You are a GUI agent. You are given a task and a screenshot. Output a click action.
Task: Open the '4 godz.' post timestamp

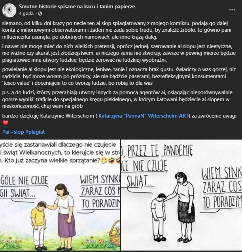click(x=27, y=14)
